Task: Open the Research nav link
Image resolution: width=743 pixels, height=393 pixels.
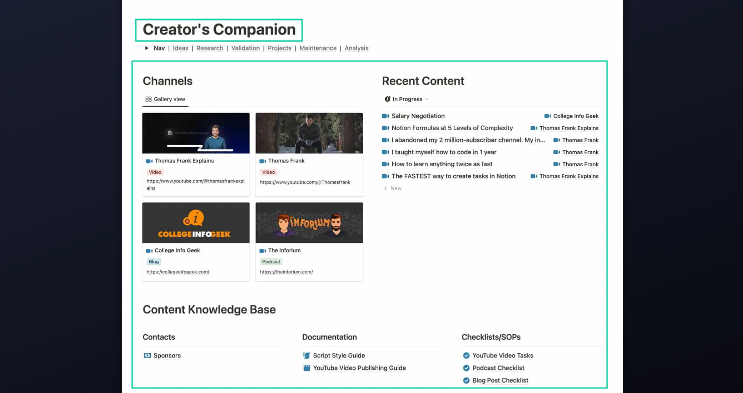Action: click(x=210, y=48)
